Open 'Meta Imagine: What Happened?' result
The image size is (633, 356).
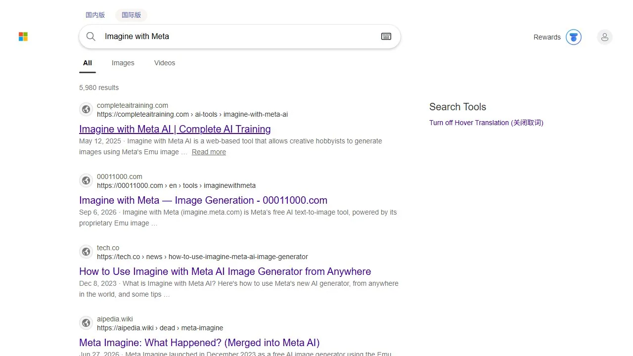click(x=199, y=343)
